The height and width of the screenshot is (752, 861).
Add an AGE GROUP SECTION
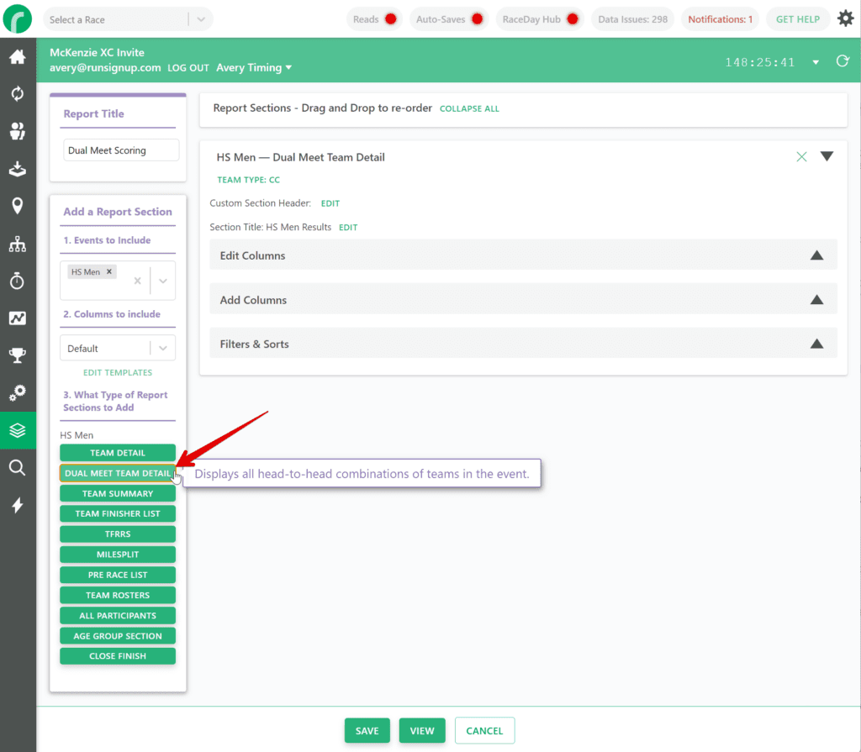(x=118, y=636)
